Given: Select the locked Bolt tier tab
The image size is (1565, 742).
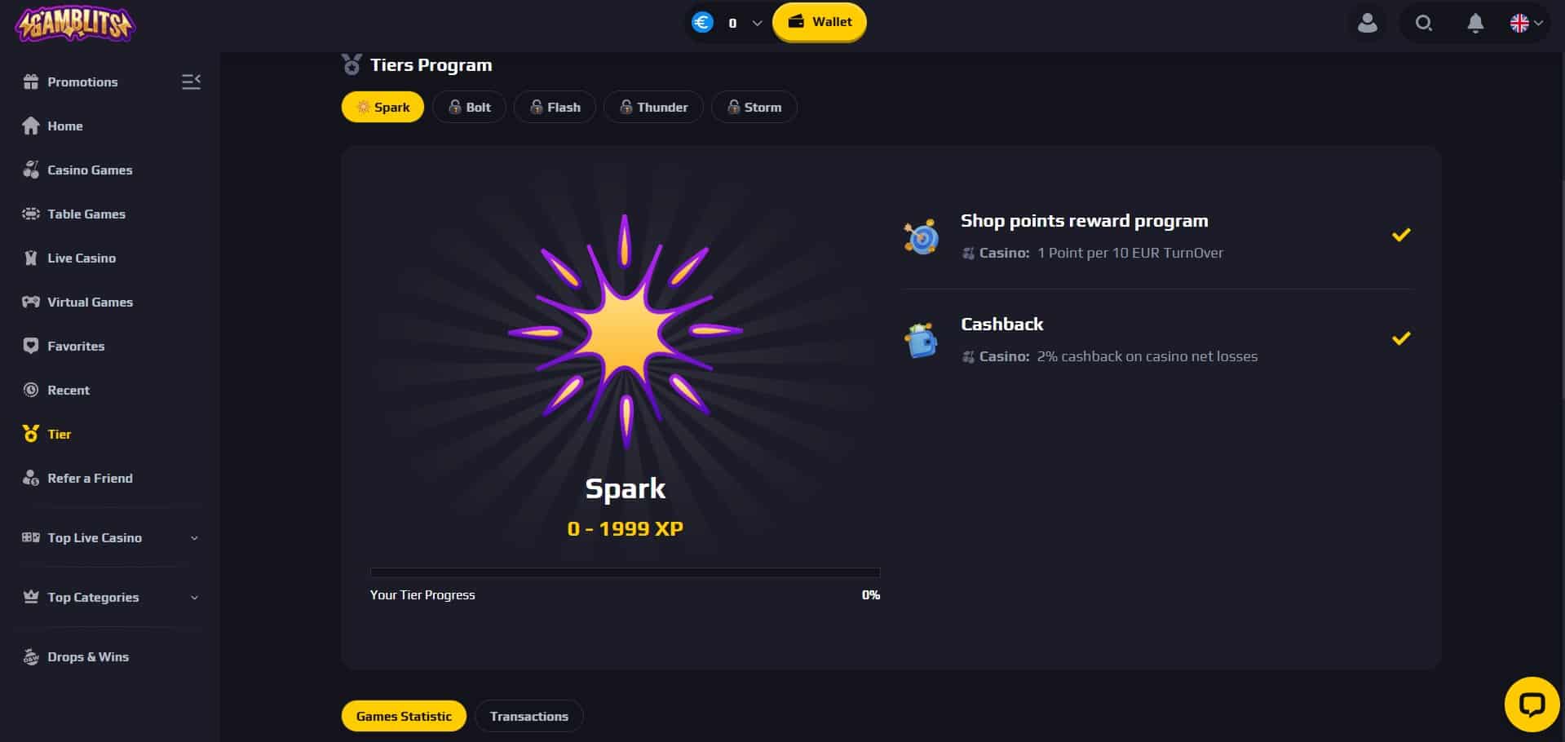Looking at the screenshot, I should click(469, 107).
